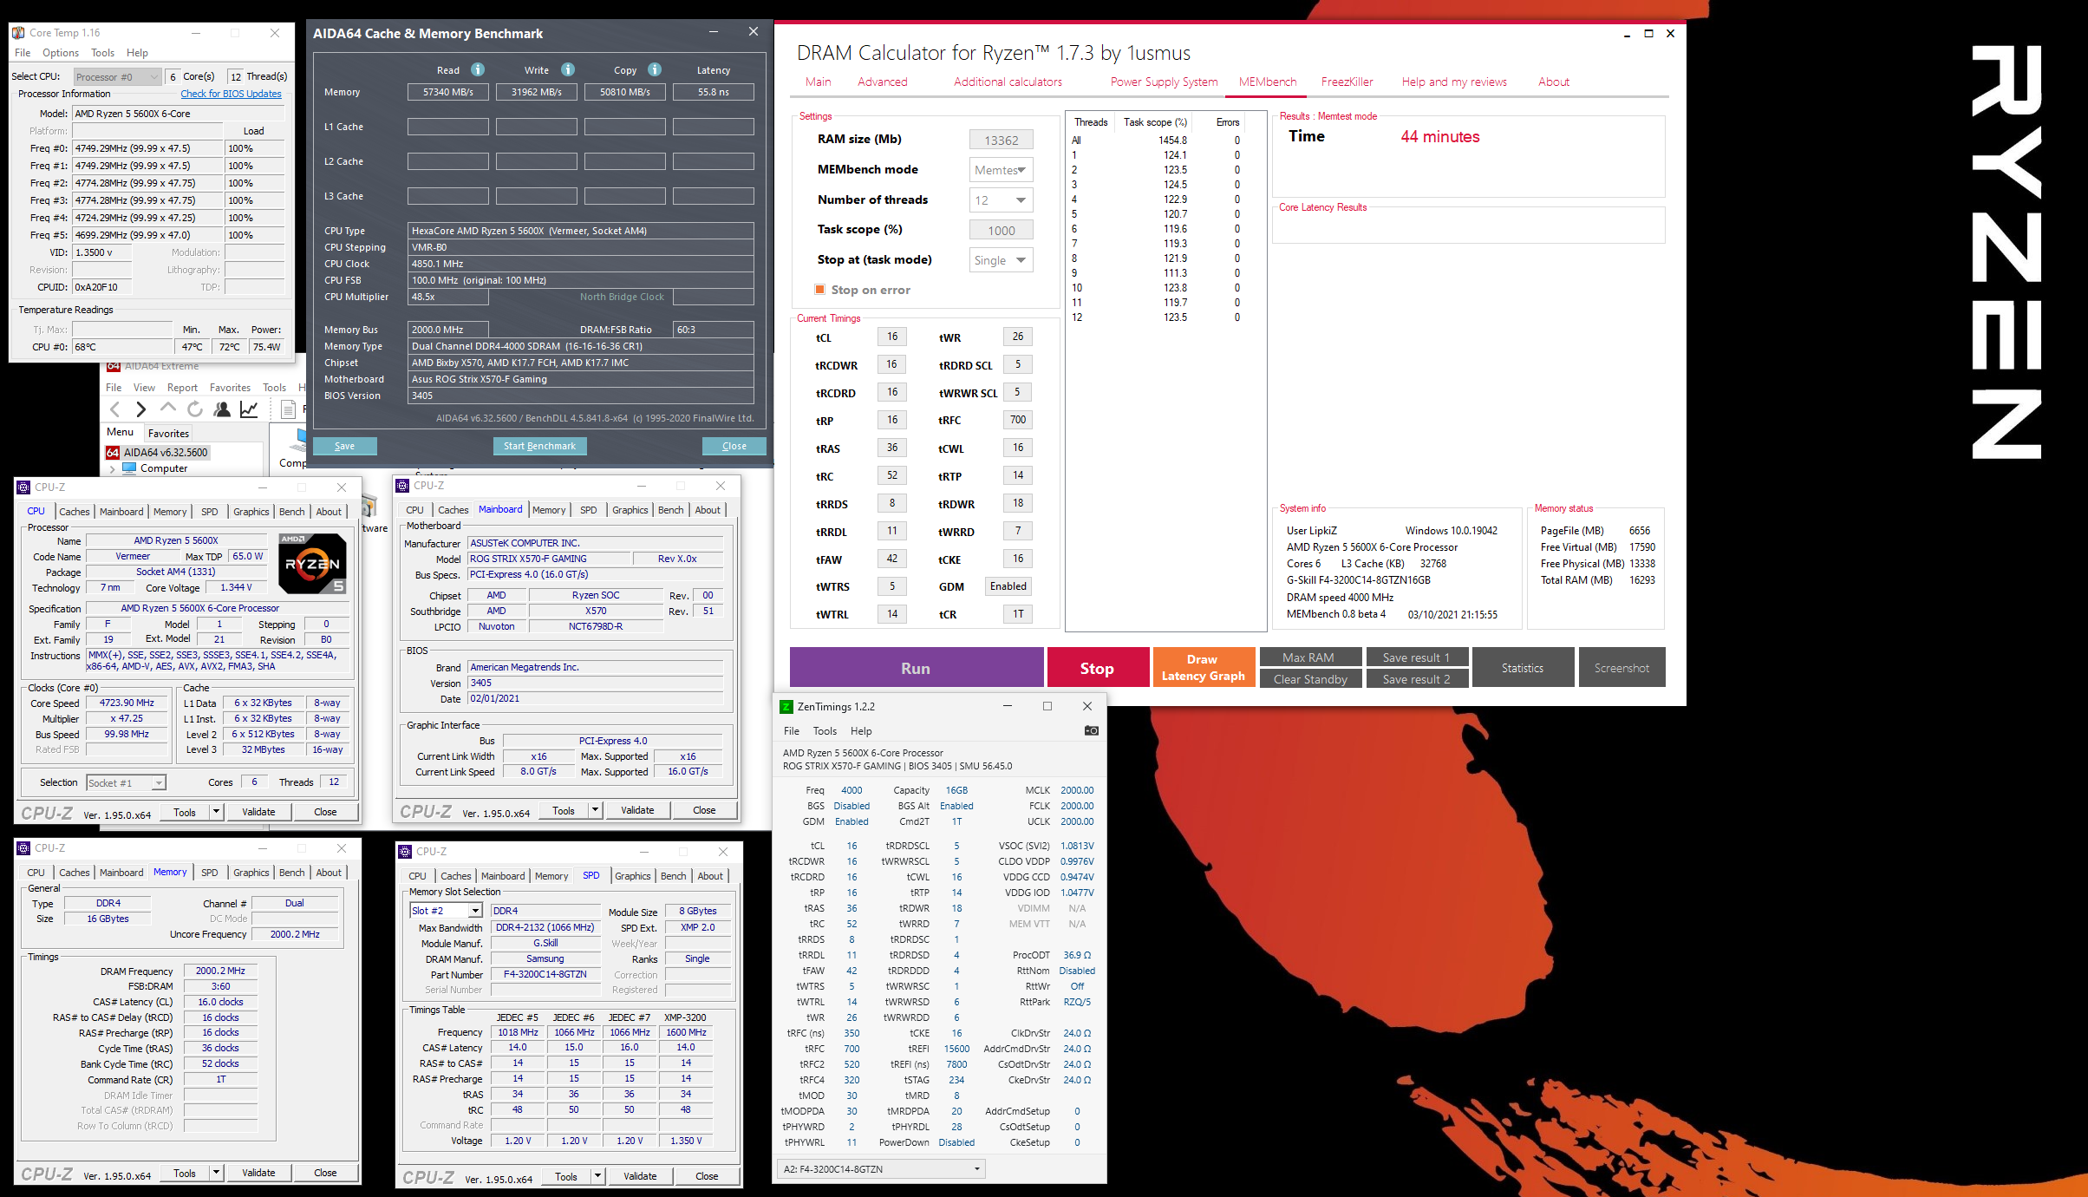
Task: Click the CPU-Z Mainboard window title icon
Action: point(402,486)
